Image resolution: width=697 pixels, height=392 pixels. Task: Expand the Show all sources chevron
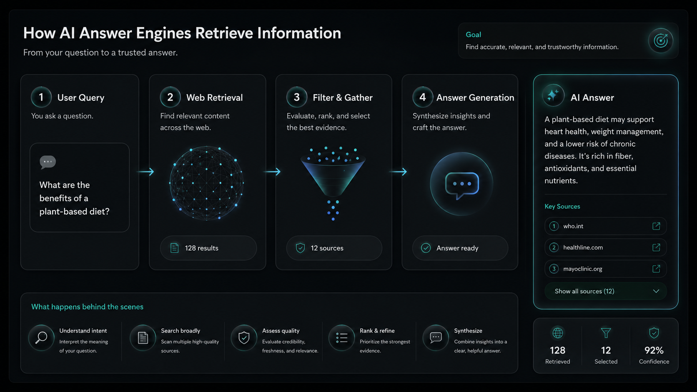(656, 291)
